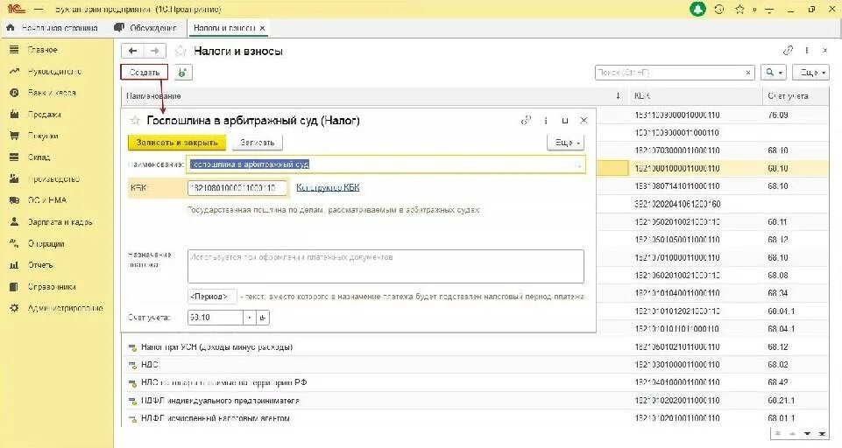The image size is (842, 448).
Task: Maximize the Госпошлина dialog window
Action: click(x=565, y=121)
